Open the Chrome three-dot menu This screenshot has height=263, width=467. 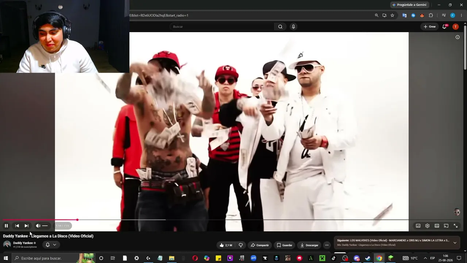coord(461,15)
